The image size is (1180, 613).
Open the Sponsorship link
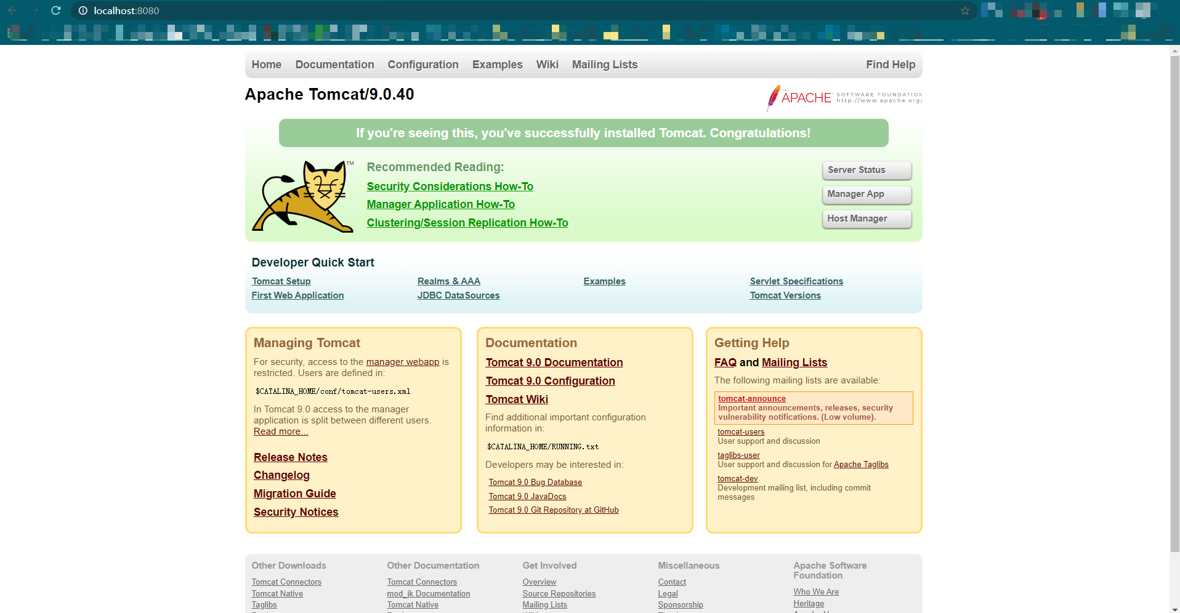[681, 605]
